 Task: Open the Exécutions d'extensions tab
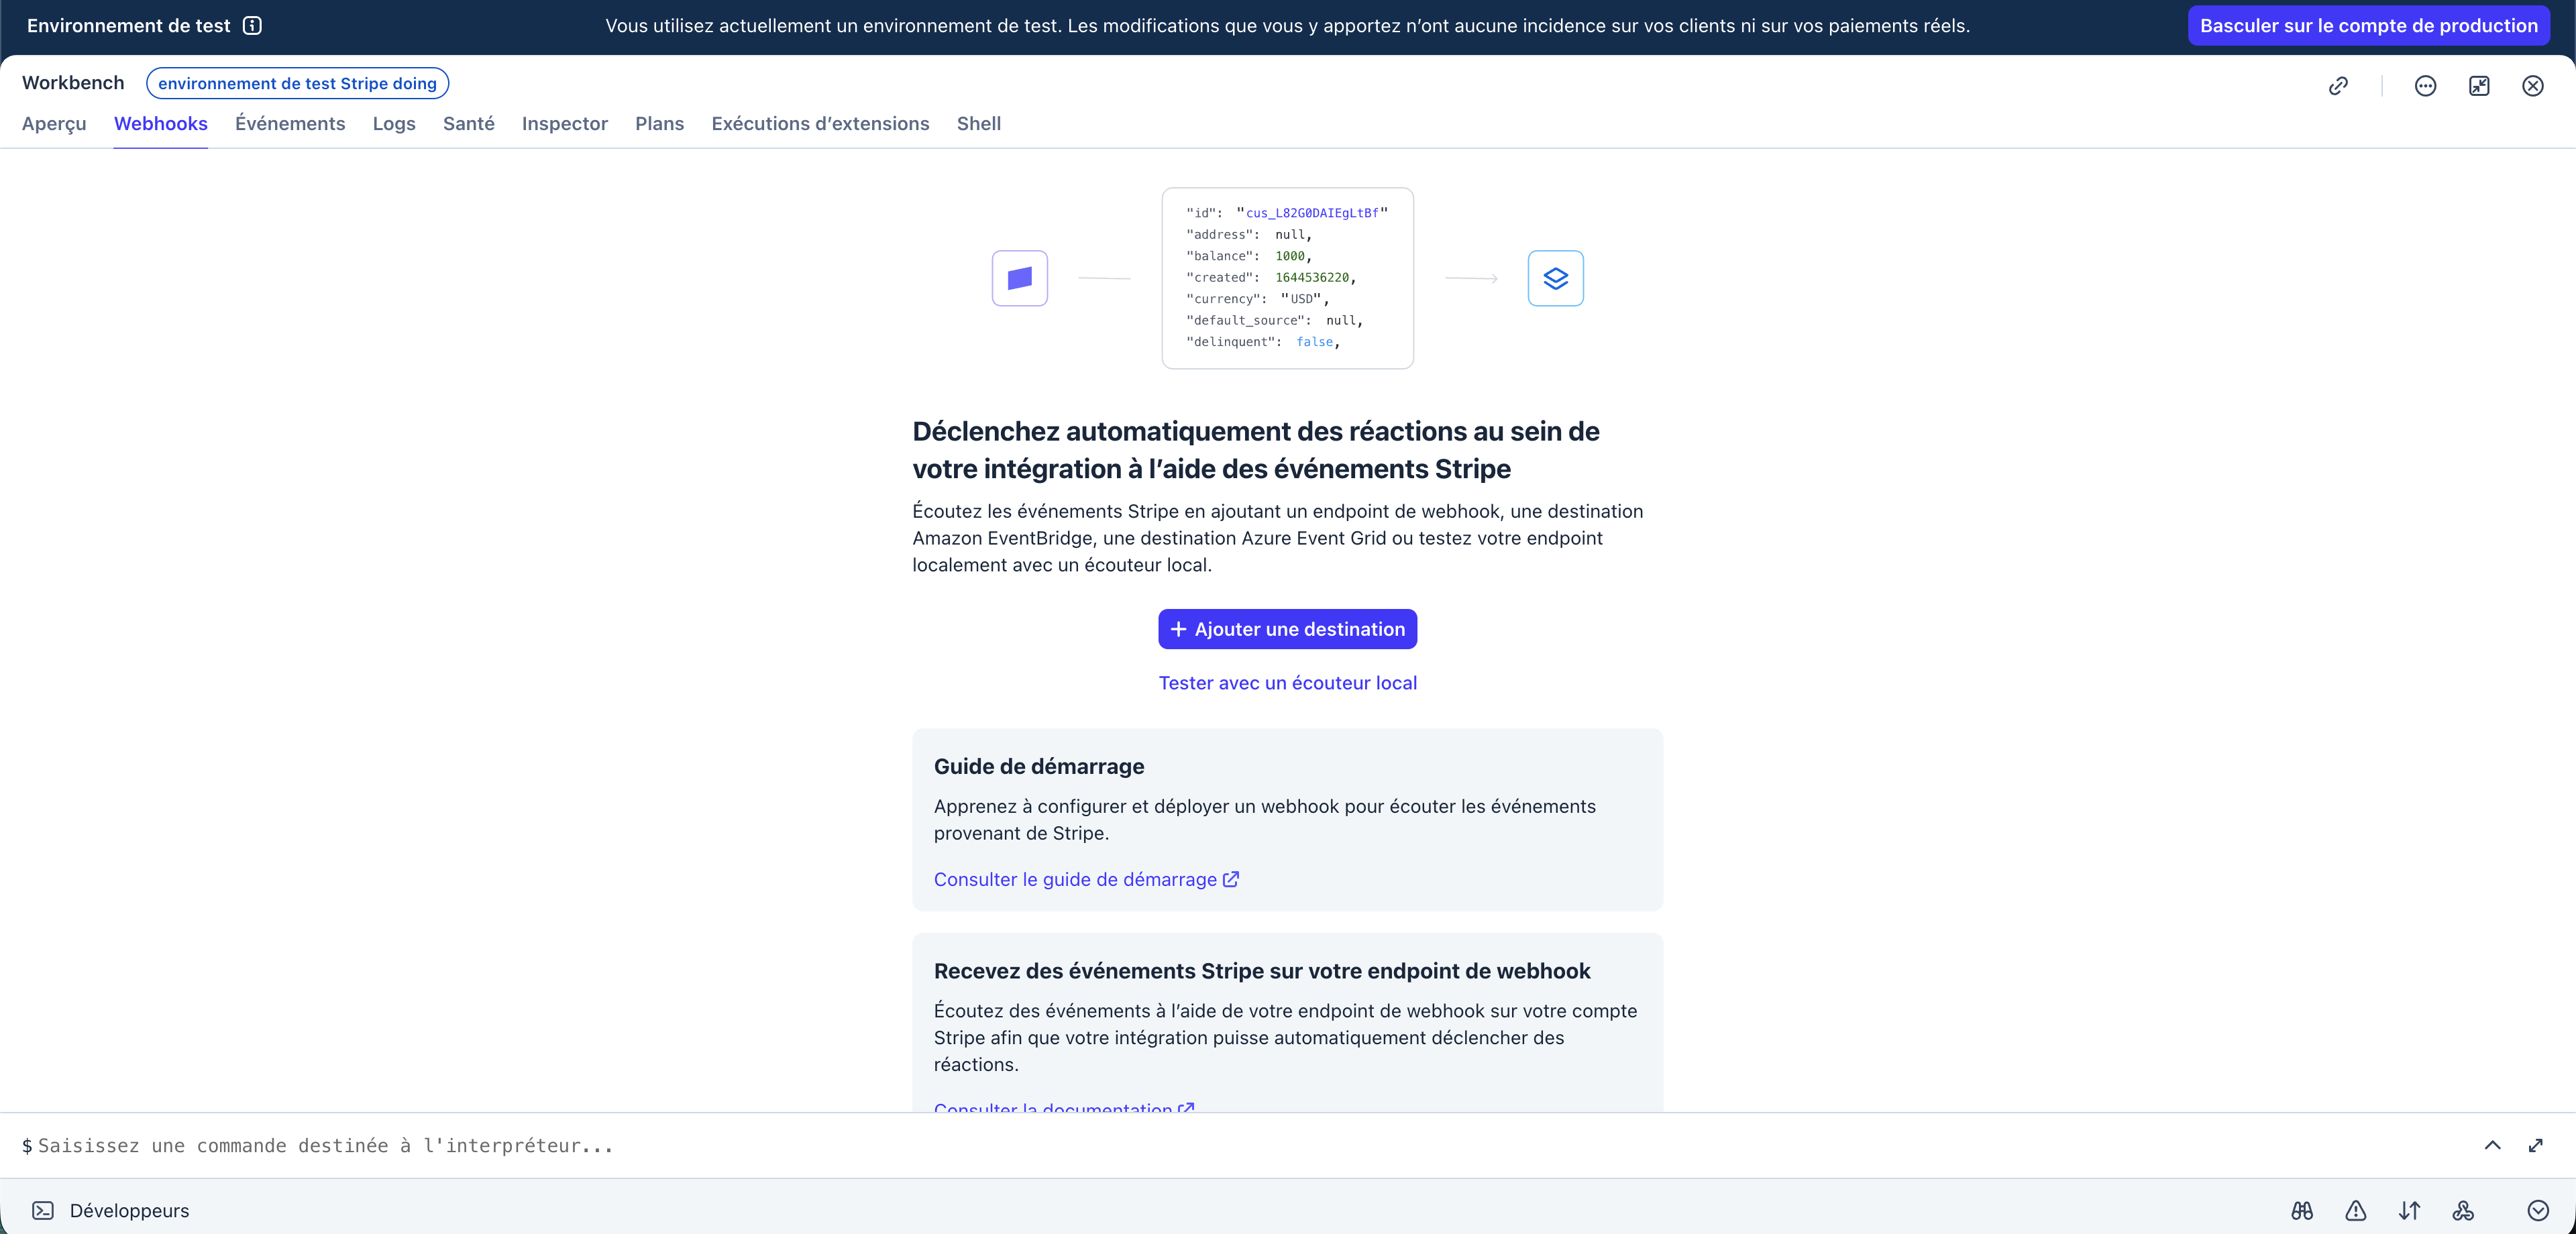click(x=821, y=124)
